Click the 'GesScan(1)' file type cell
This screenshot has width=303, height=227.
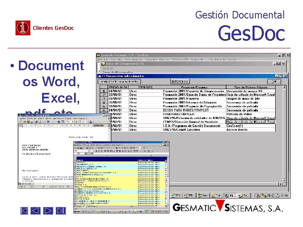click(x=251, y=126)
